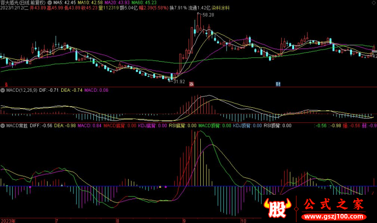The image size is (377, 223).
Task: Click the MACD顶背: 0.00 label
Action: 215,126
